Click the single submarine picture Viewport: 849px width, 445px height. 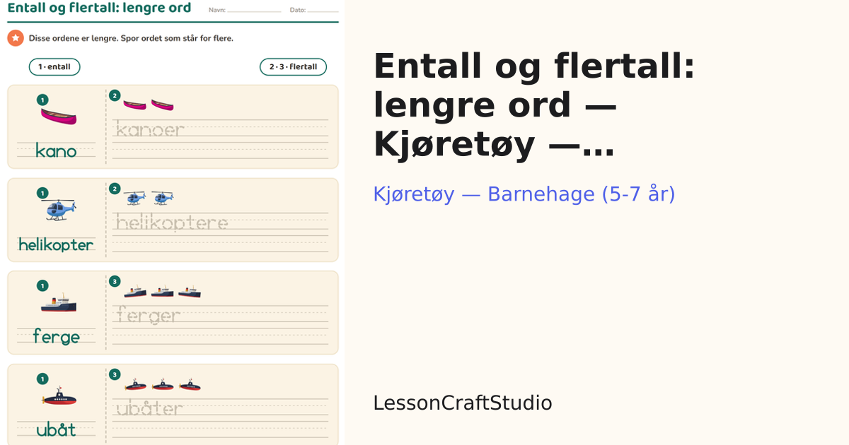(59, 398)
